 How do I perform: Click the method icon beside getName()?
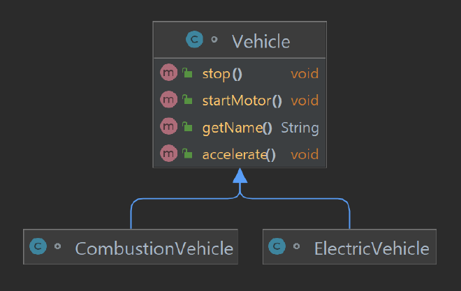pyautogui.click(x=169, y=126)
